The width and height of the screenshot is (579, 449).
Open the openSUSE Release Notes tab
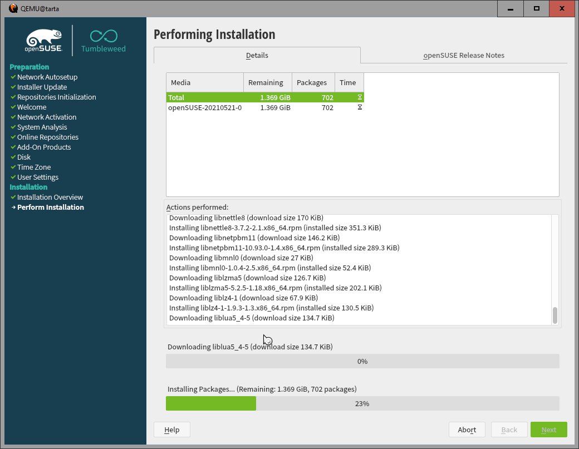pyautogui.click(x=463, y=56)
